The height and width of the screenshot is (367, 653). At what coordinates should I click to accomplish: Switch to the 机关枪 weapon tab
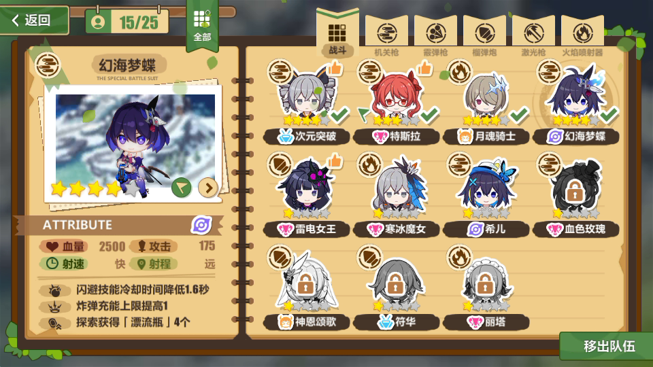(386, 37)
